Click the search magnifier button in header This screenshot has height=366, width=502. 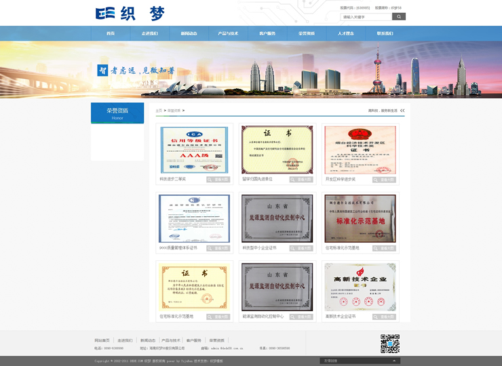click(398, 16)
